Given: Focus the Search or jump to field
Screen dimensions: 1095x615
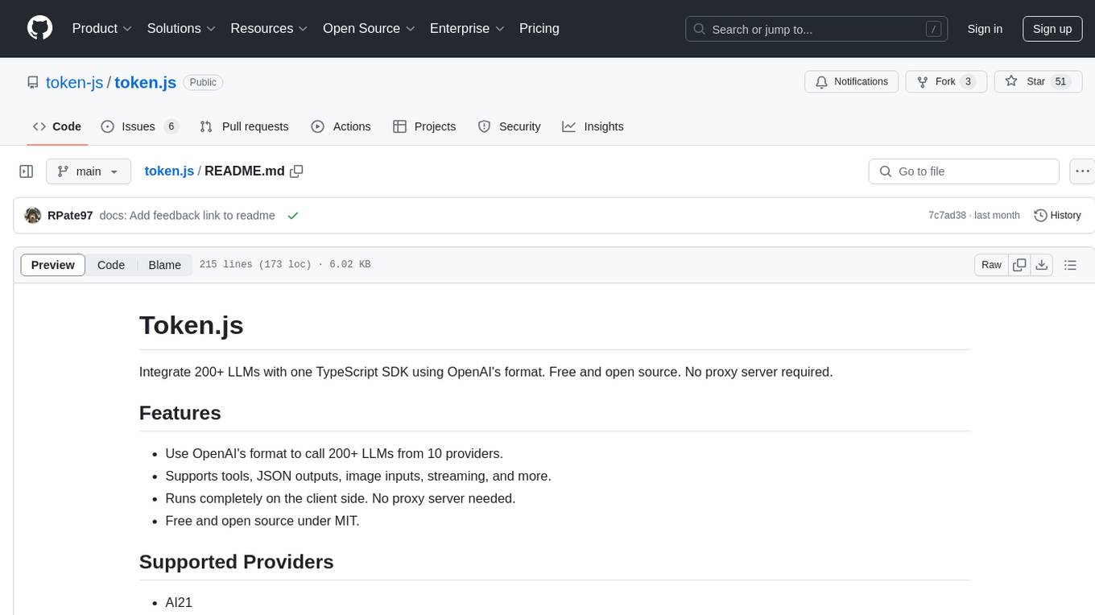Looking at the screenshot, I should pos(816,29).
